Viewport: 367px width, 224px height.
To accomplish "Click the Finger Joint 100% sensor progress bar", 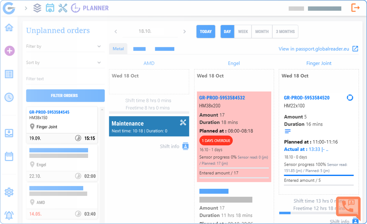I will coord(319,175).
